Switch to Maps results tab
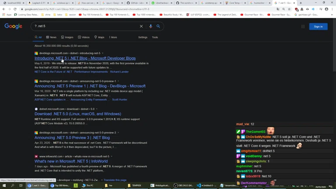The image size is (336, 189). 99,37
